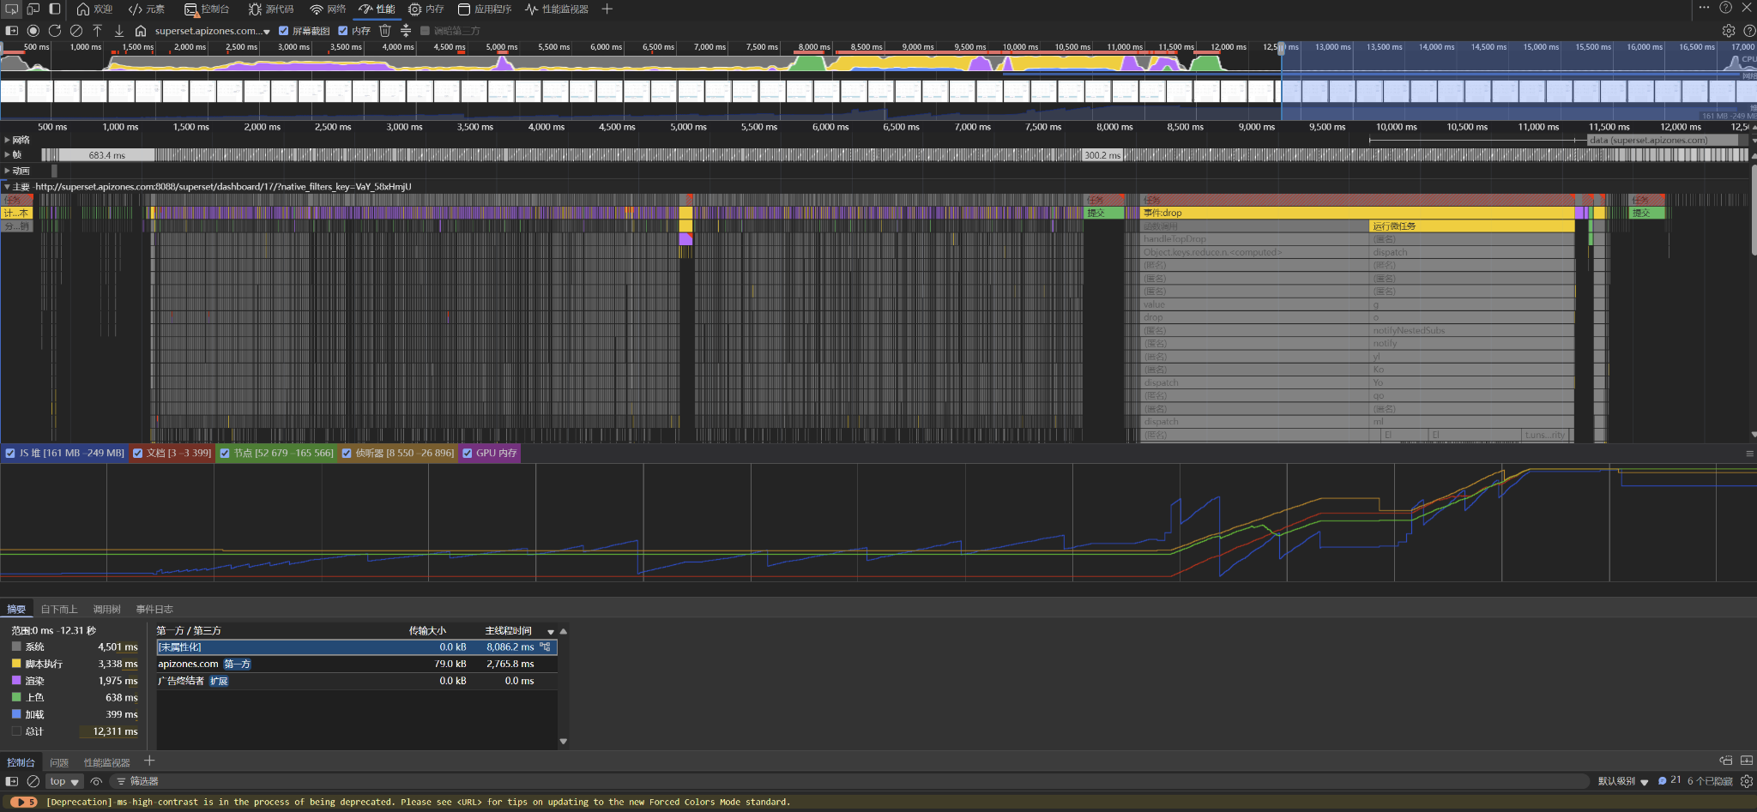This screenshot has height=812, width=1757.
Task: Select the apizones.com 第一方 row
Action: pos(357,664)
